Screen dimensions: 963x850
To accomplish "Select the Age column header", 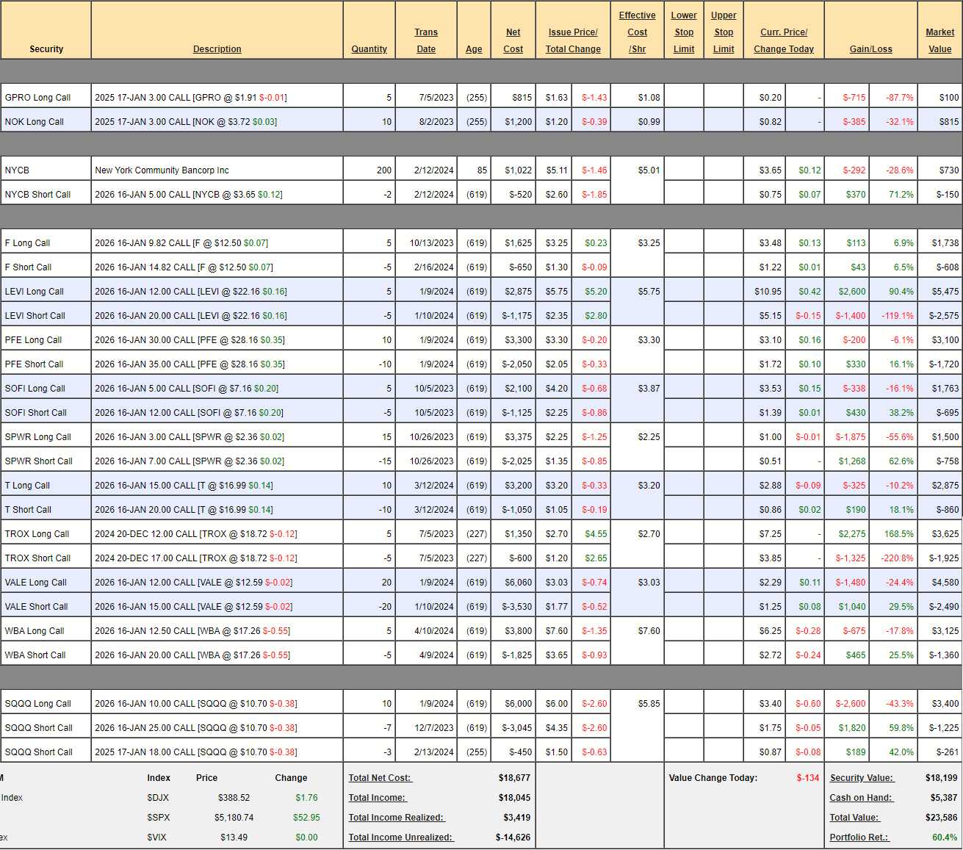I will (x=474, y=49).
